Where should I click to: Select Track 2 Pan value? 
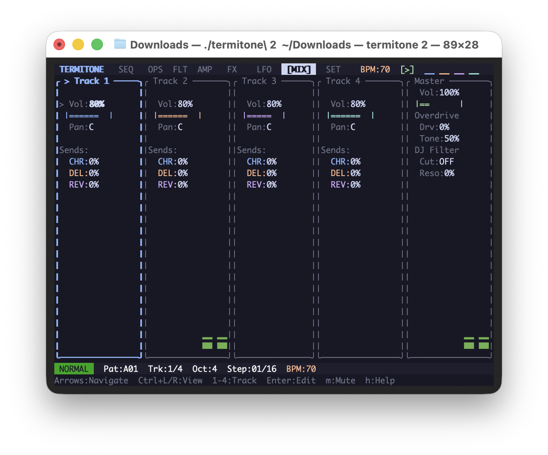[x=180, y=127]
